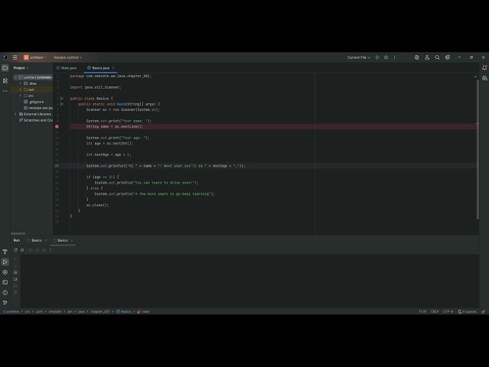Toggle soft-wrap in Run console

[x=15, y=272]
